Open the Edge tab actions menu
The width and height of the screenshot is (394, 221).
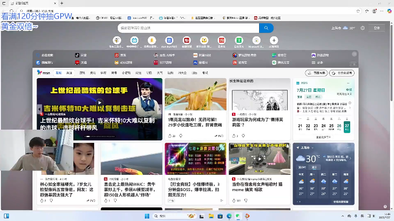(4, 3)
